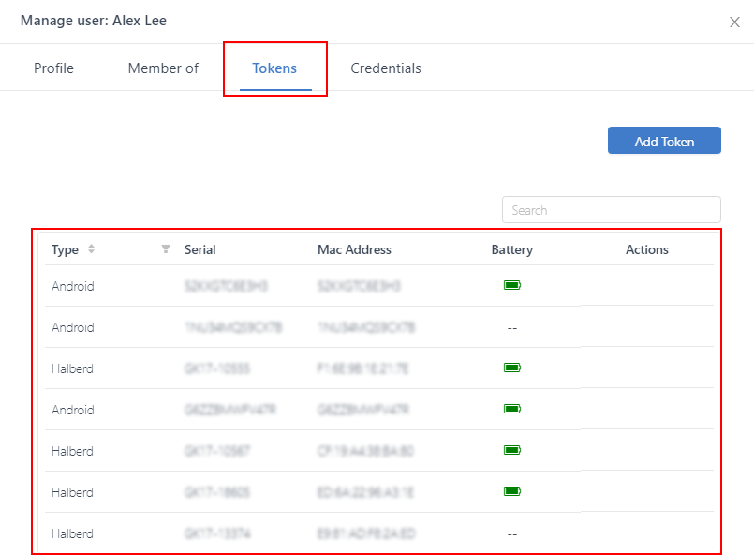Close the Manage user dialog
This screenshot has width=754, height=556.
734,23
